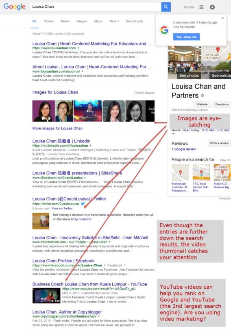
Task: Switch to the Images tab
Action: (81, 21)
